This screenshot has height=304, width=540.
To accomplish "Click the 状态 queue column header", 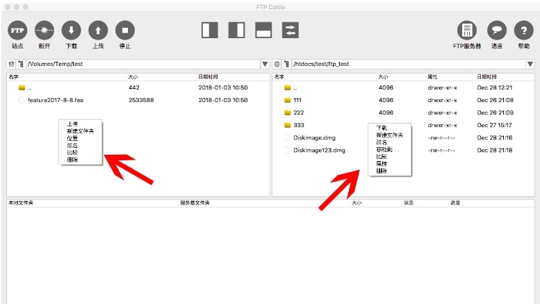I will (409, 203).
